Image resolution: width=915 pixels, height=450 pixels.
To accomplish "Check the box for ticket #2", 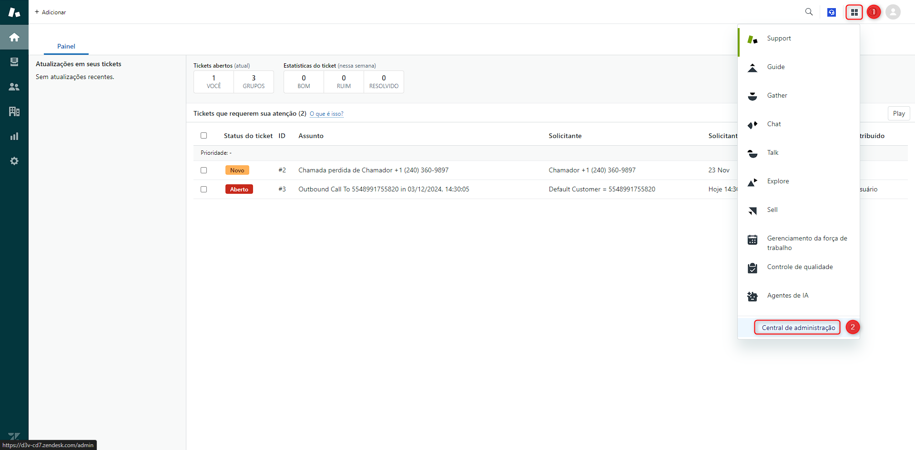I will pyautogui.click(x=204, y=170).
